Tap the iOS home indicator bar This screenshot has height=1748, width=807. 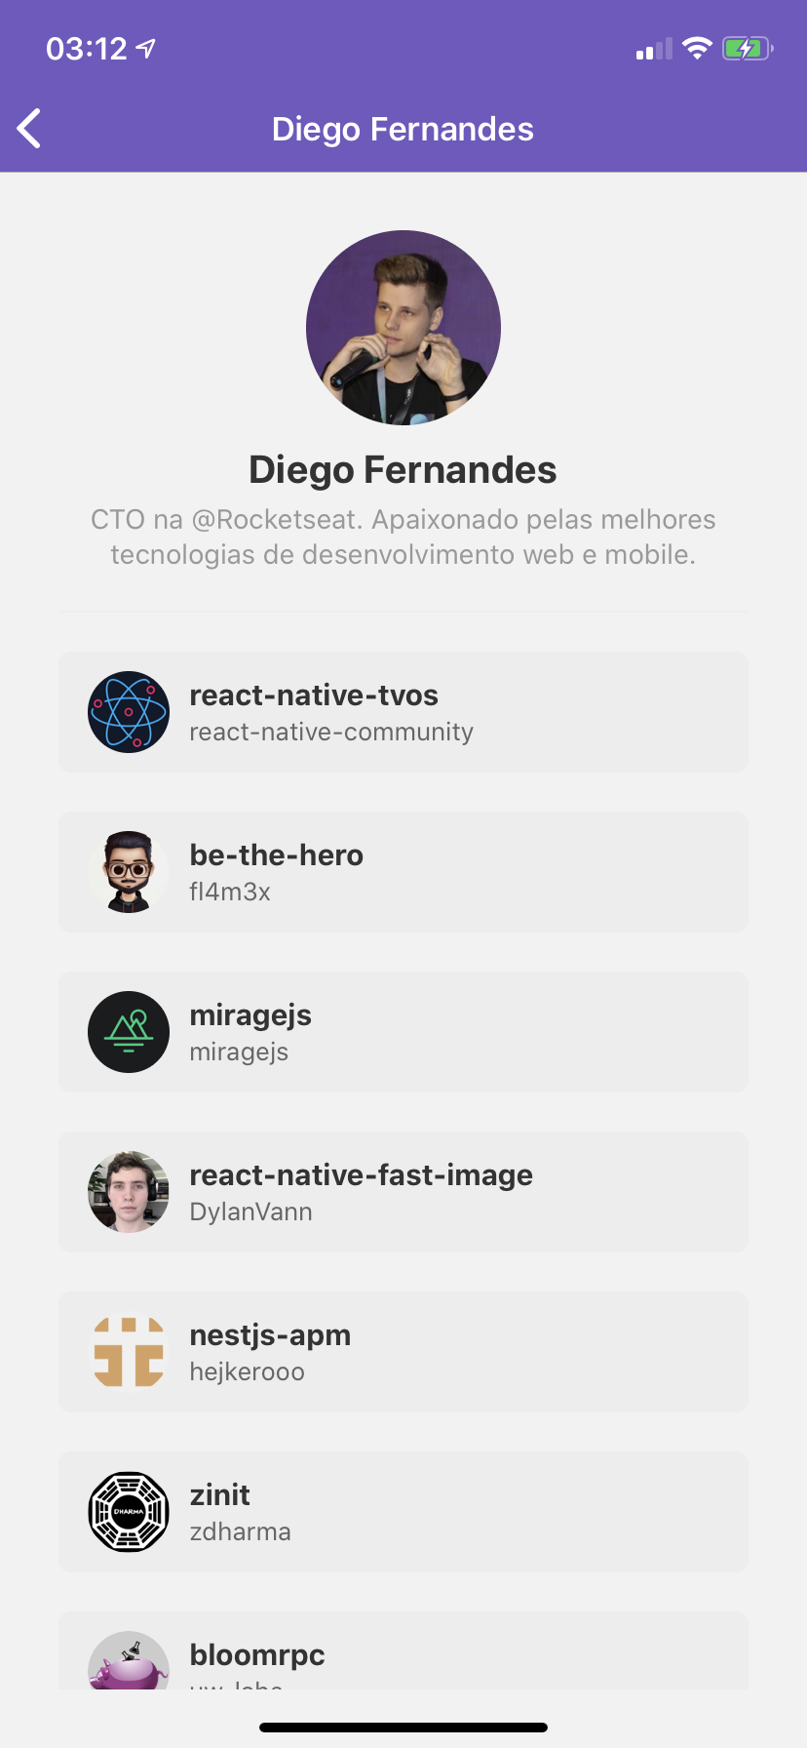tap(403, 1728)
